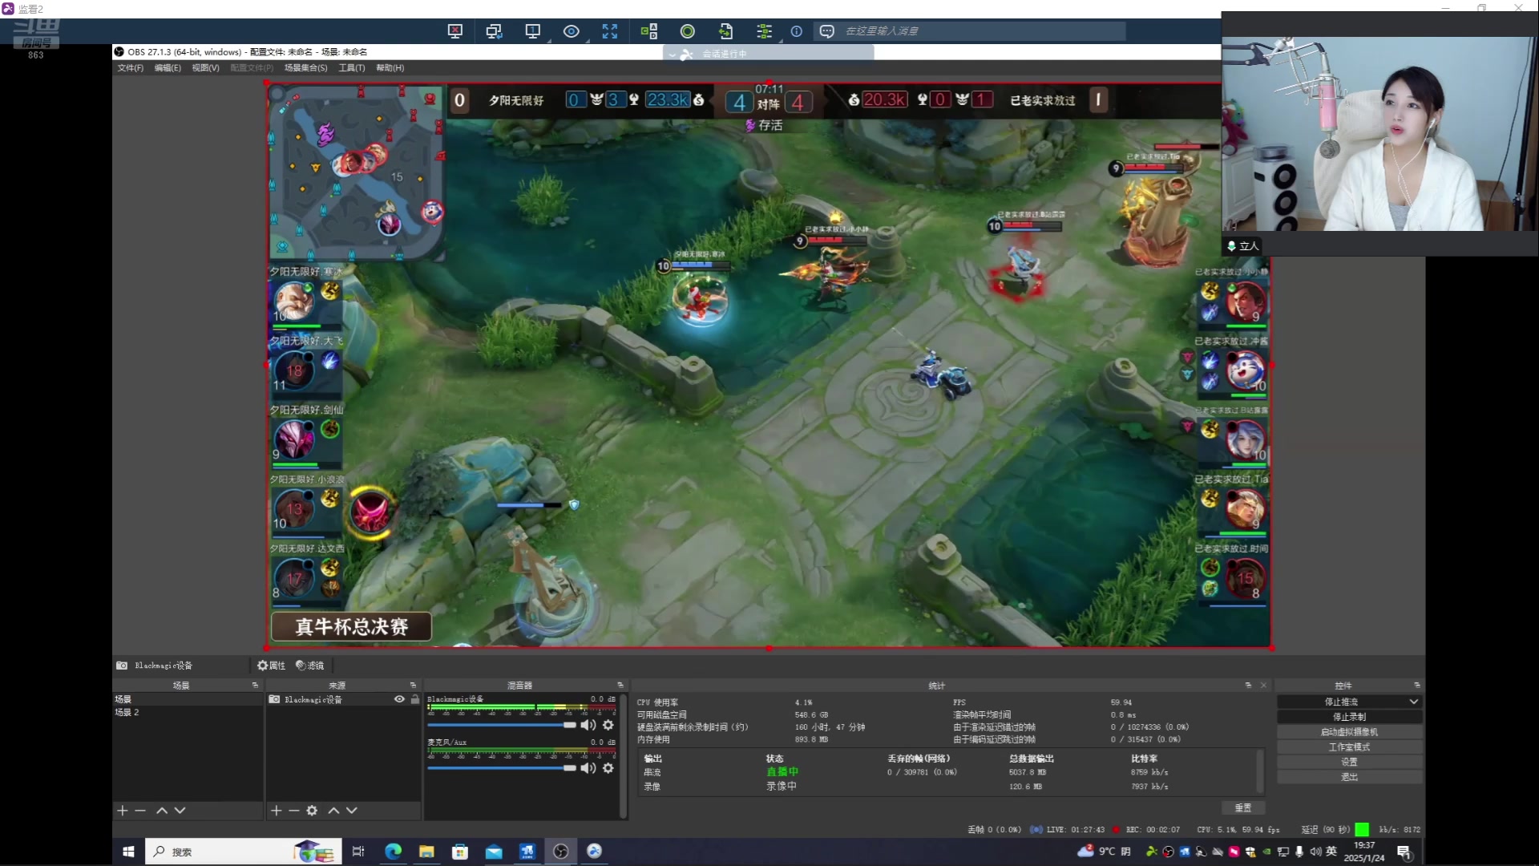The height and width of the screenshot is (866, 1539).
Task: Close the 统计 stats panel
Action: pos(1263,686)
